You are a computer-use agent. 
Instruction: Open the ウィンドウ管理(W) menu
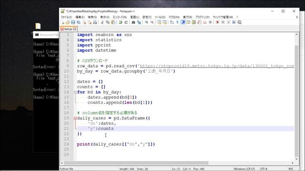click(x=223, y=17)
